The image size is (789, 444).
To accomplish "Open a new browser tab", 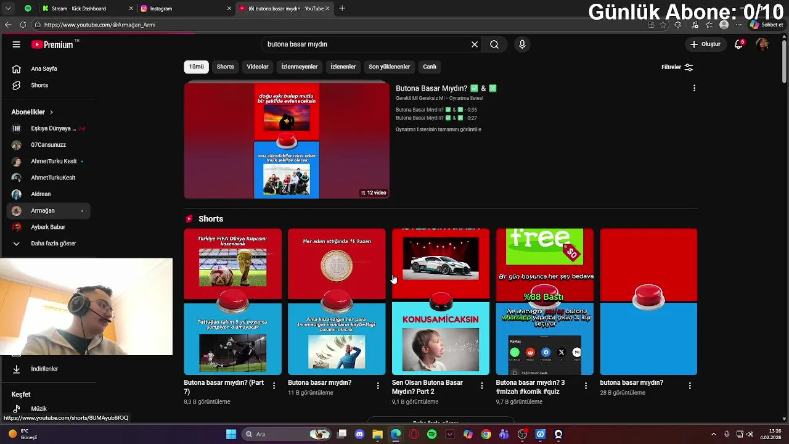I will click(342, 9).
